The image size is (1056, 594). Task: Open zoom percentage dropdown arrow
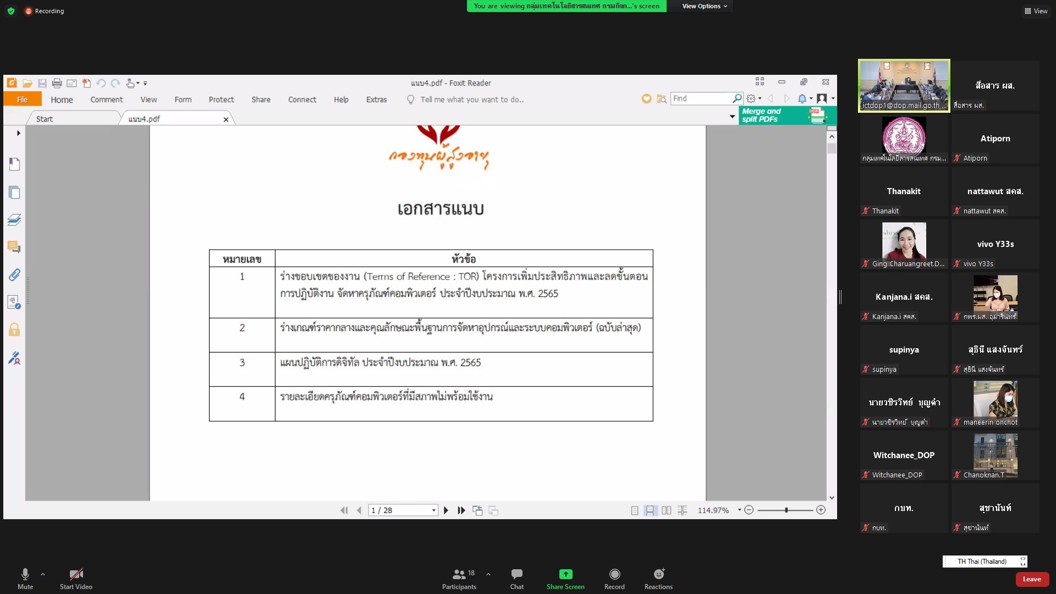pos(739,510)
